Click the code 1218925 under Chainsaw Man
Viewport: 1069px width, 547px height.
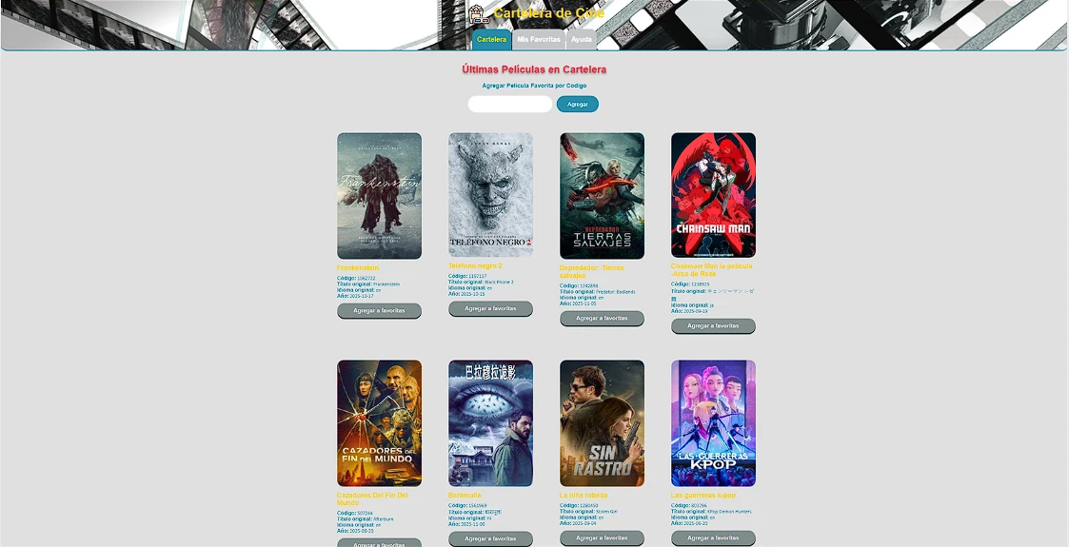tap(701, 284)
